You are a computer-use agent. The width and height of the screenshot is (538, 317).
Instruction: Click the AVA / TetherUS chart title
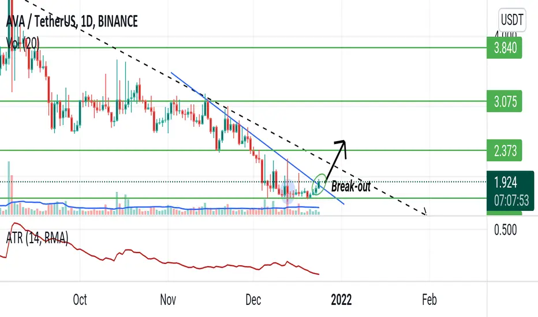(72, 21)
